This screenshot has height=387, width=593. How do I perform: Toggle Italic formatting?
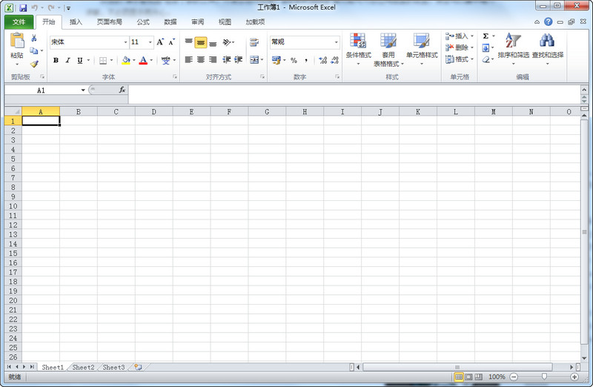[x=67, y=61]
